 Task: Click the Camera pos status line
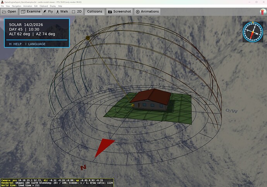click(x=52, y=180)
